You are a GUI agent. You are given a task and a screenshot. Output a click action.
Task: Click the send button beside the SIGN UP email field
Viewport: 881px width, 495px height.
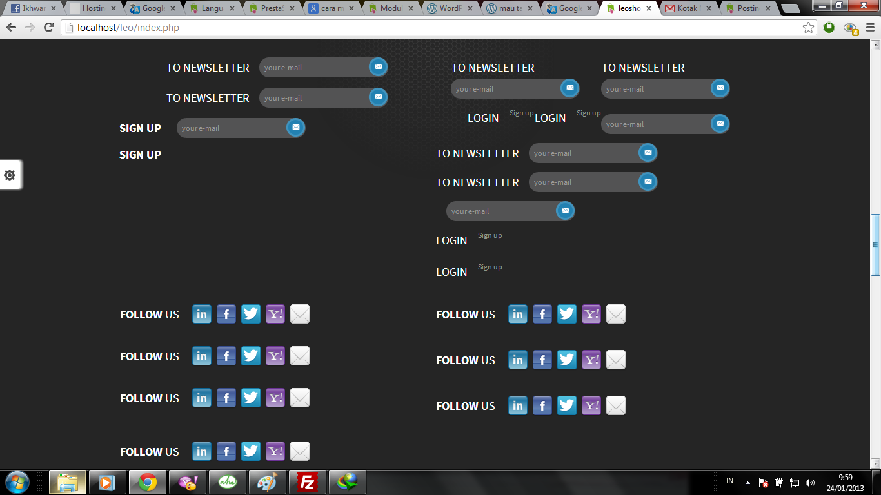[x=295, y=128]
